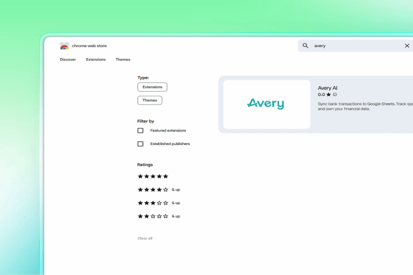Select the five-star rating filter
This screenshot has height=275, width=413.
[153, 176]
